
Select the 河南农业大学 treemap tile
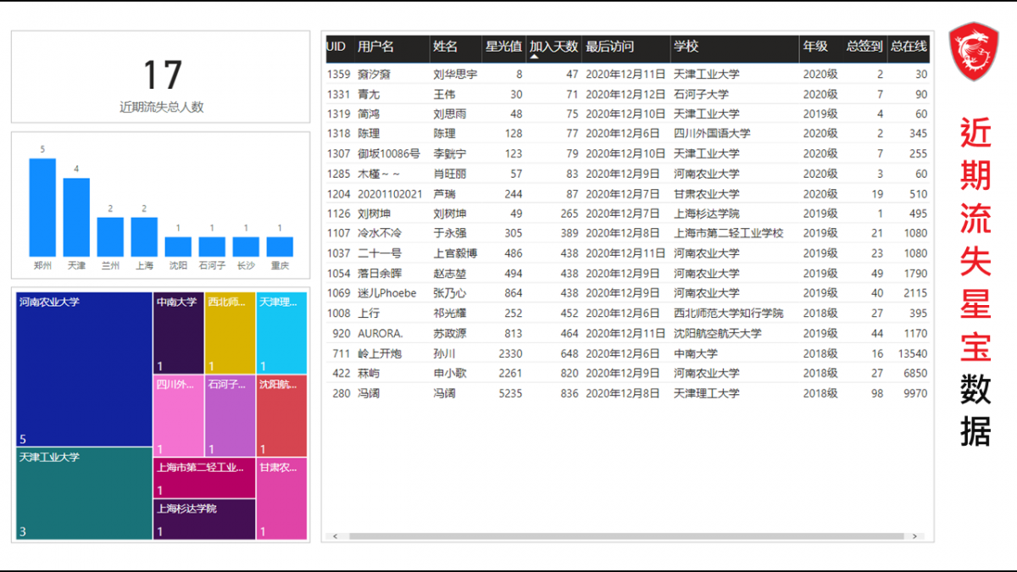coord(84,369)
